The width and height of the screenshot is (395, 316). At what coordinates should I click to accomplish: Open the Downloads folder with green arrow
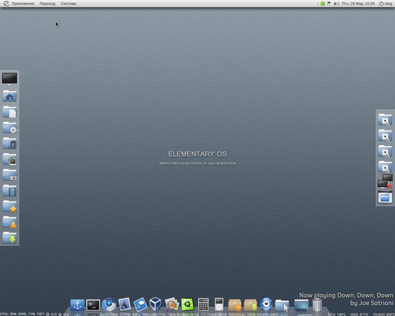pos(10,238)
